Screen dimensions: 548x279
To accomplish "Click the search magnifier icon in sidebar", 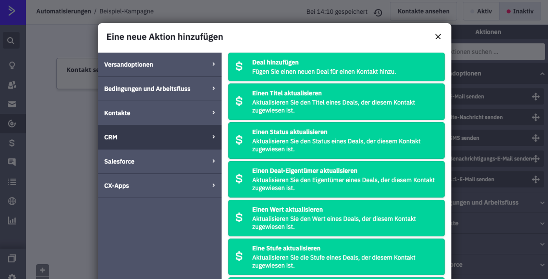I will pos(11,41).
